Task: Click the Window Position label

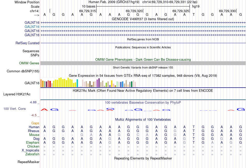Action: click(x=27, y=2)
